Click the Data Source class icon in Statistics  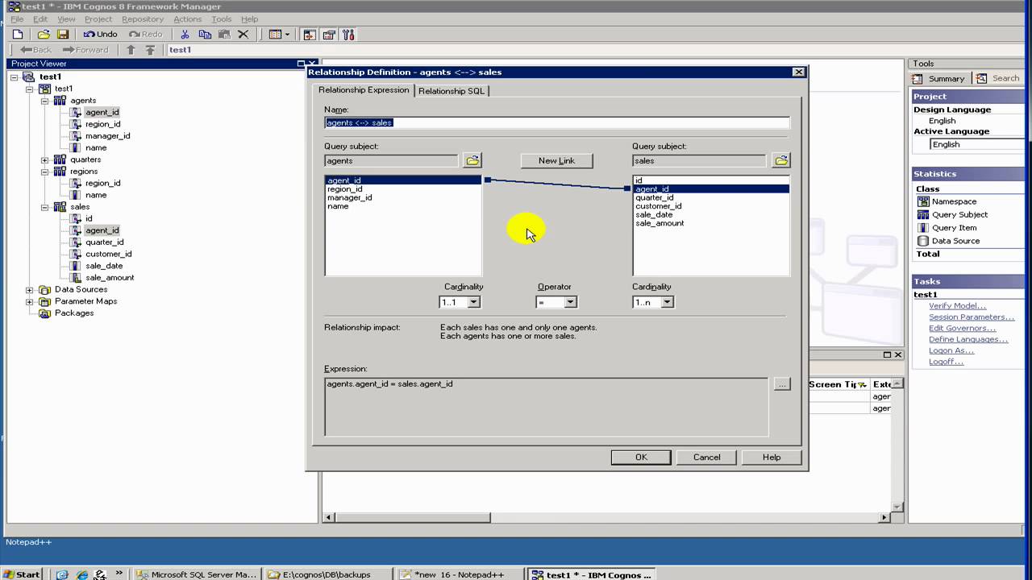[x=923, y=241]
